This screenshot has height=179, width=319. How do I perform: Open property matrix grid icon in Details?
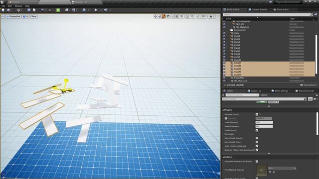(310, 99)
